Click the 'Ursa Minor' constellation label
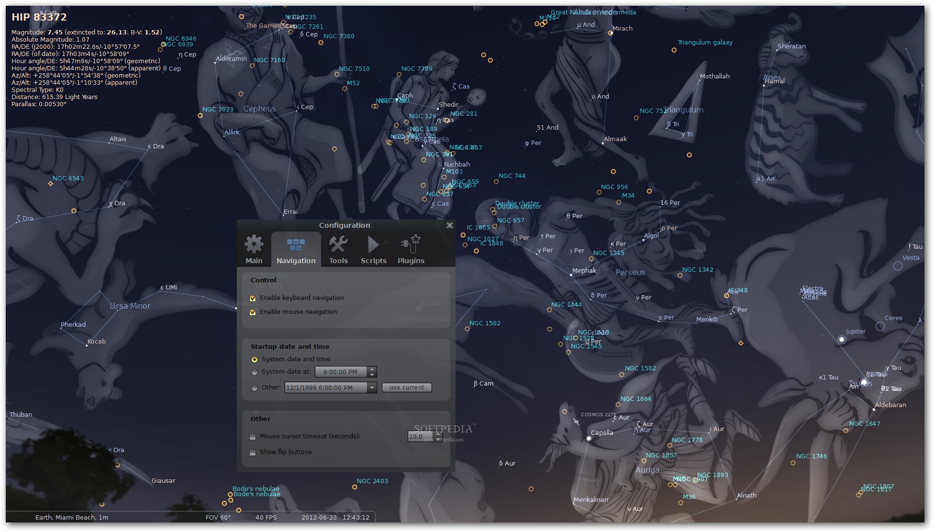Image resolution: width=934 pixels, height=532 pixels. click(x=130, y=306)
